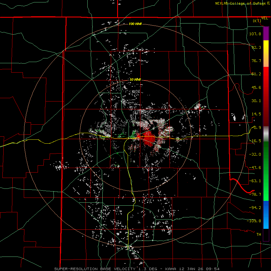Click the 30.1 legend value
The image size is (271, 271).
[256, 101]
